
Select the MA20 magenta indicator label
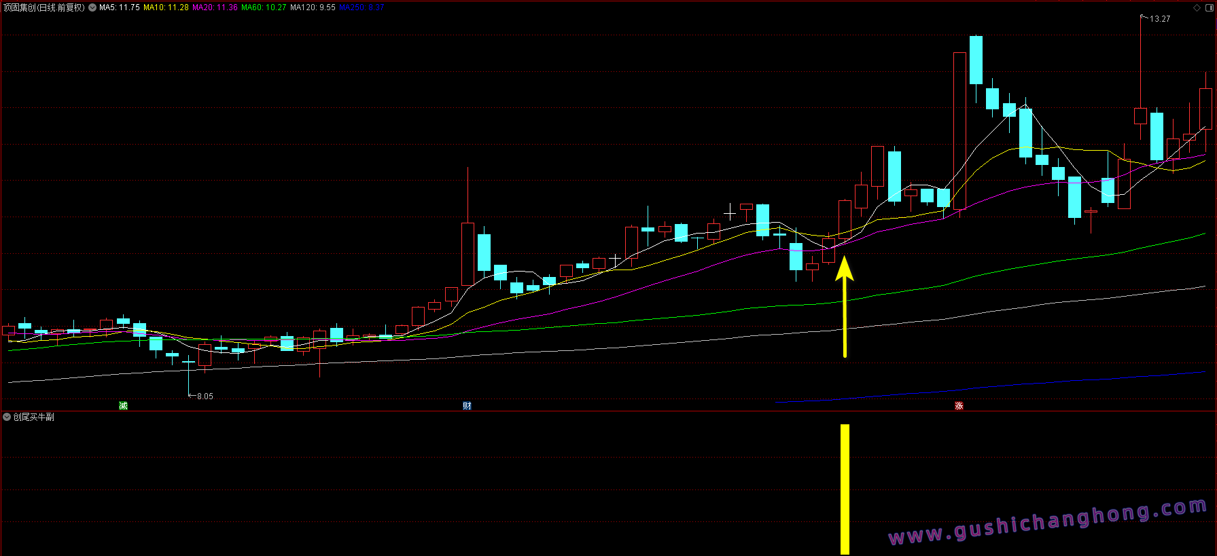coord(215,7)
